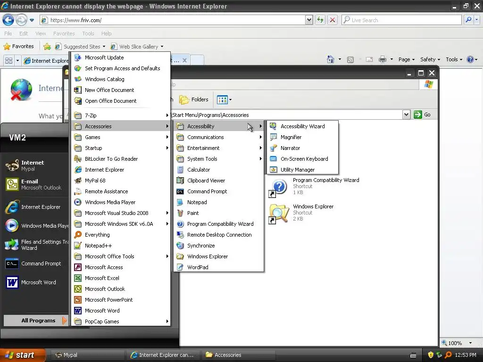
Task: Open the IE Page menu dropdown
Action: coord(406,59)
